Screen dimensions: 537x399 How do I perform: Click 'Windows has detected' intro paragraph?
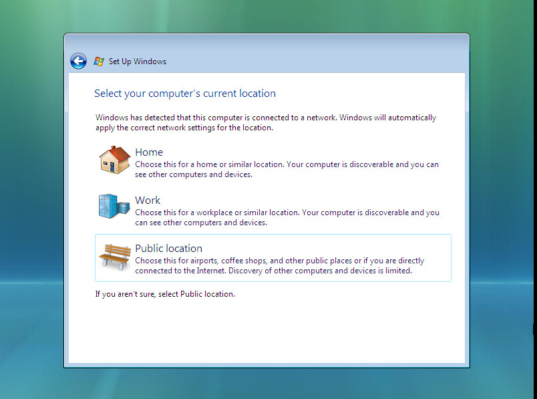coord(266,122)
